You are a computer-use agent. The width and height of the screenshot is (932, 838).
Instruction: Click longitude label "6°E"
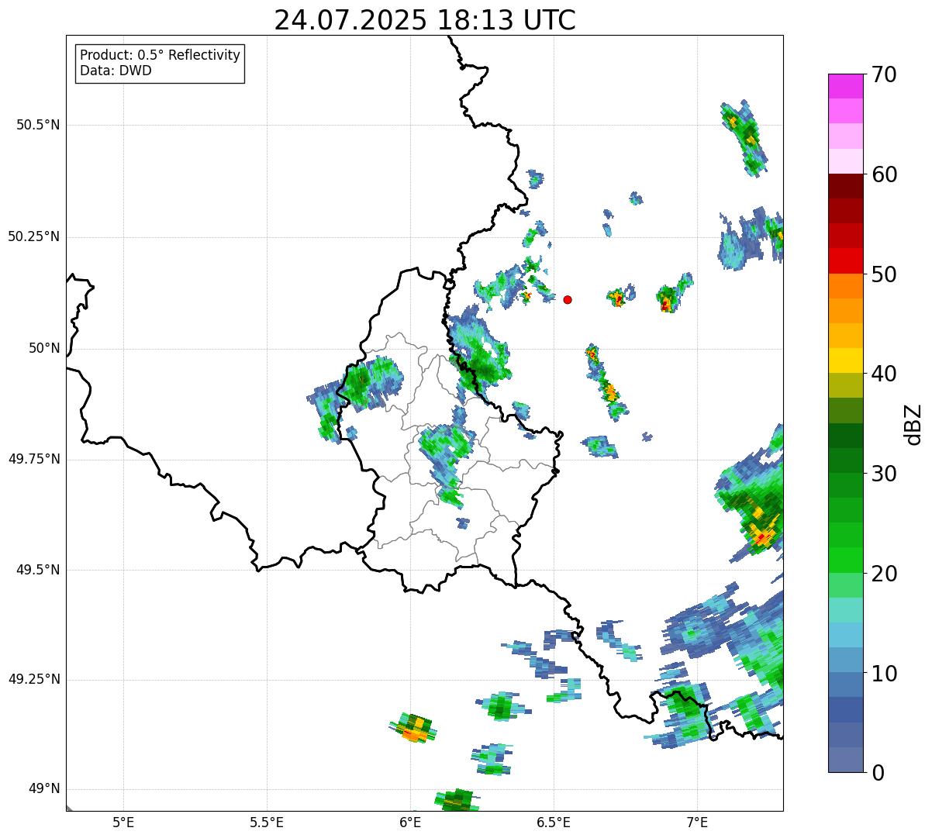pos(410,822)
